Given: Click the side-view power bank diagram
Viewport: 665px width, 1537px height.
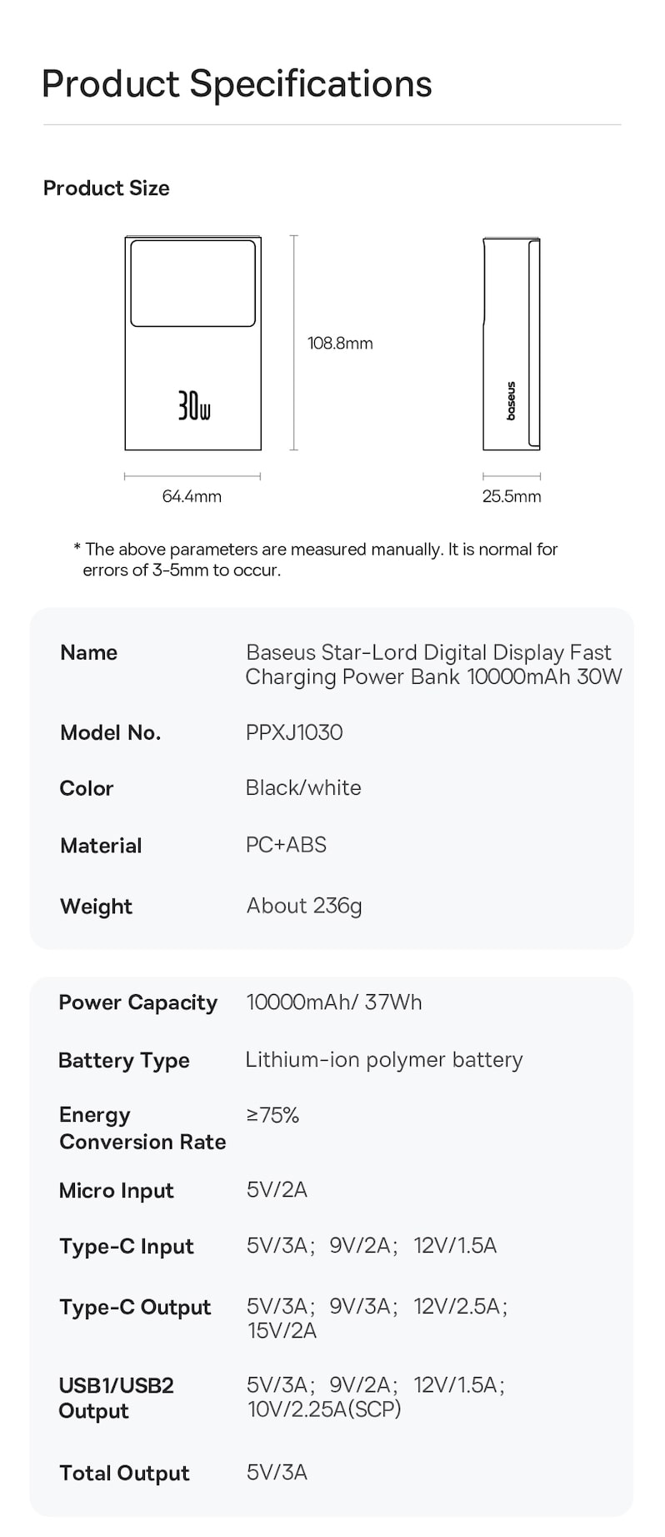Looking at the screenshot, I should [512, 344].
